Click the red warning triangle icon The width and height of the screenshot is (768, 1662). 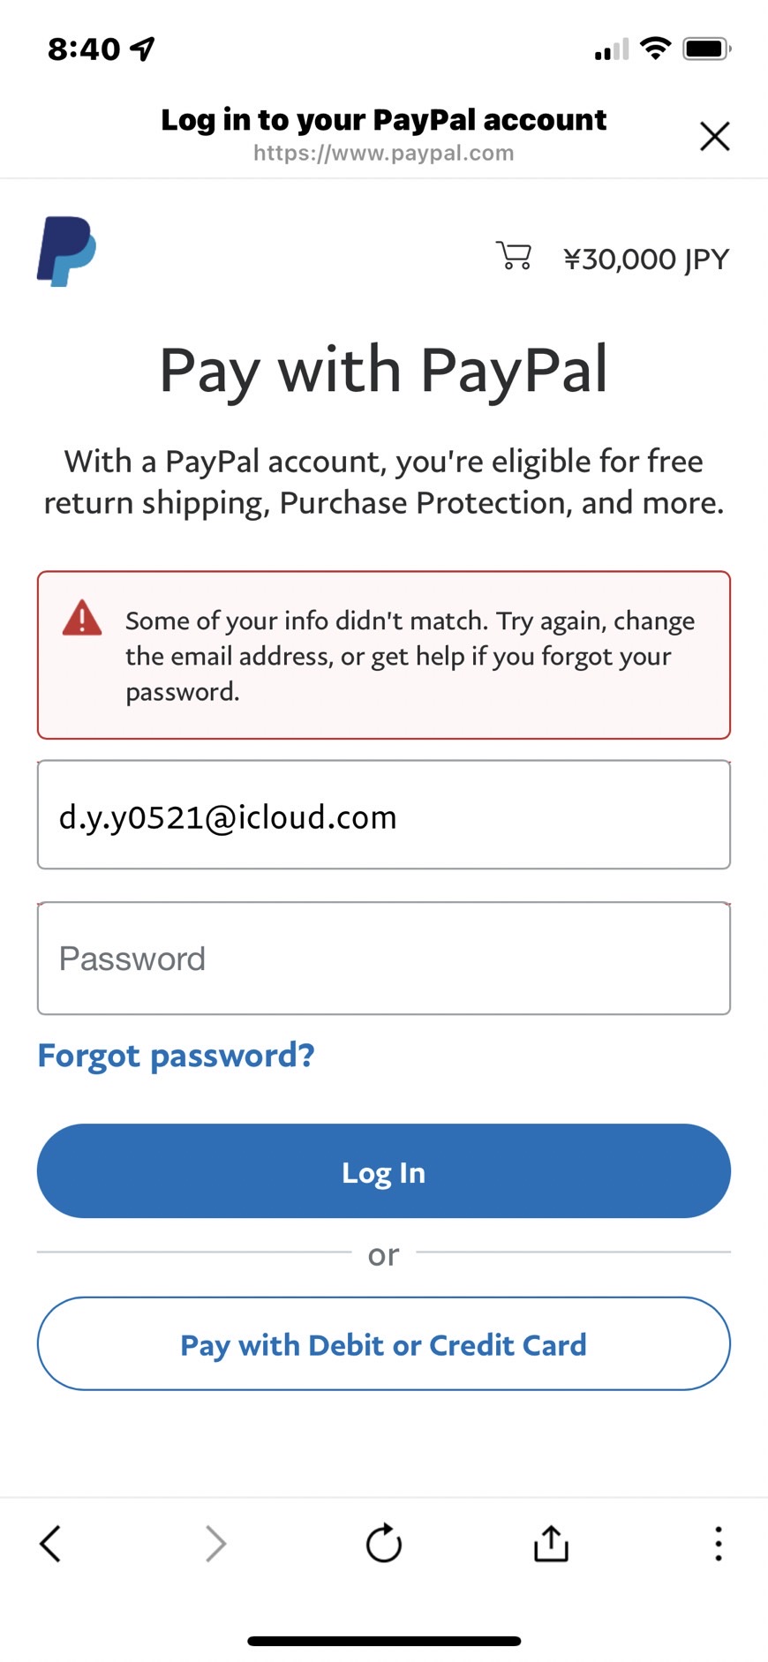(82, 618)
